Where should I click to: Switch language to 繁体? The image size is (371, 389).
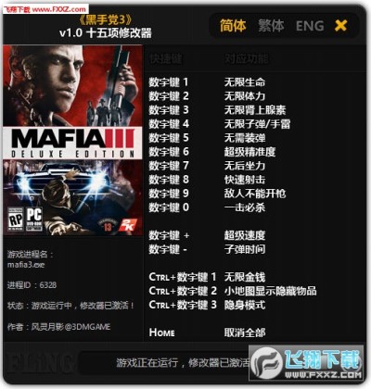pos(271,26)
